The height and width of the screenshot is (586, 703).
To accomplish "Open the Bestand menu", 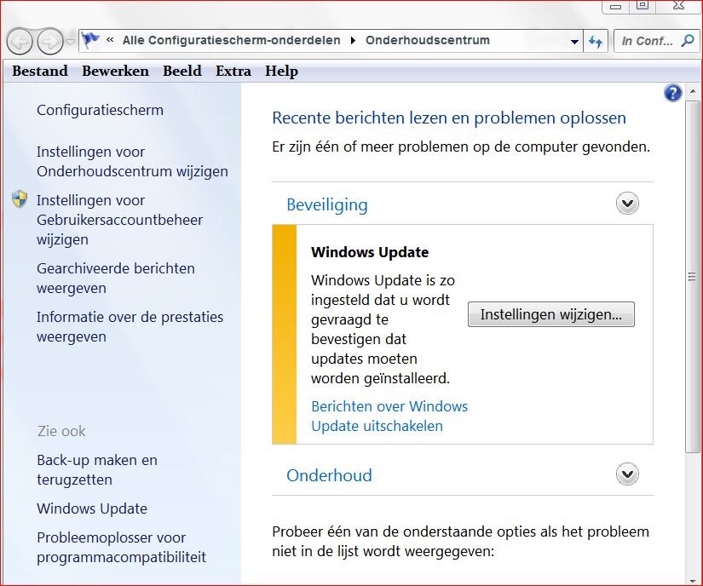I will [x=40, y=71].
